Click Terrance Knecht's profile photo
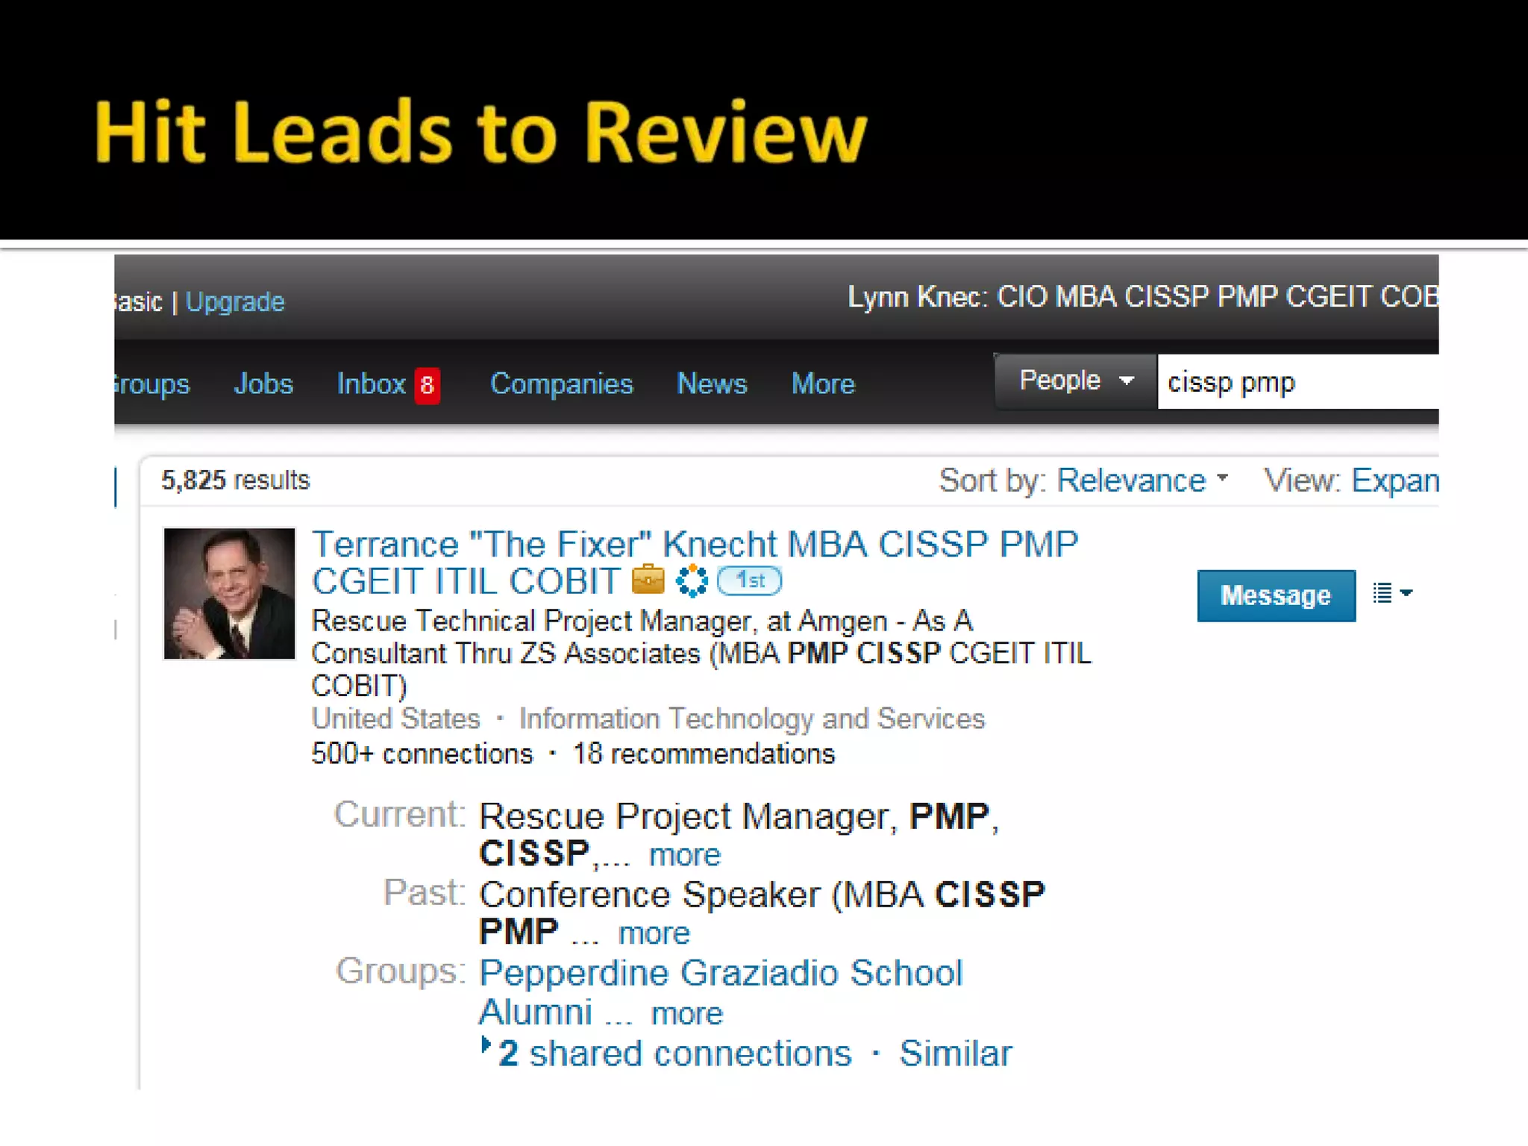The image size is (1528, 1146). [x=229, y=594]
